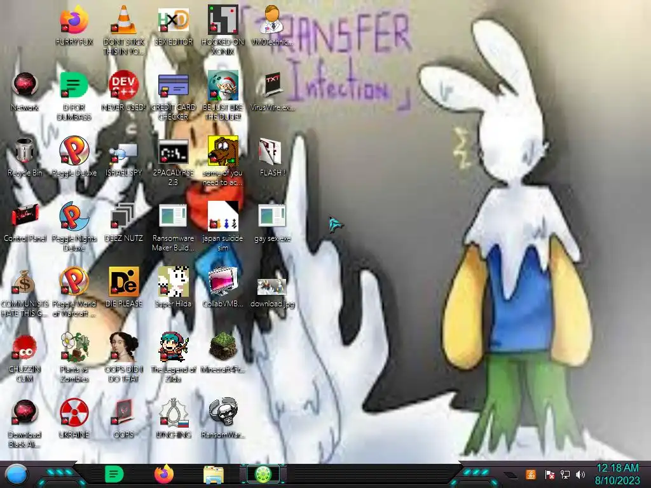Open the Recycle Bin

pyautogui.click(x=25, y=150)
